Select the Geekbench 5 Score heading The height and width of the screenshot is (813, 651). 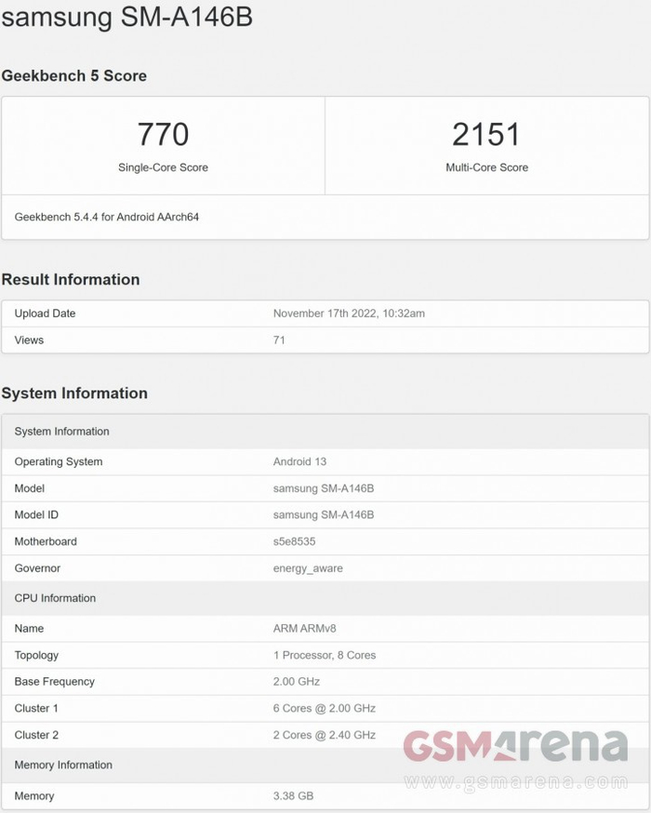74,75
